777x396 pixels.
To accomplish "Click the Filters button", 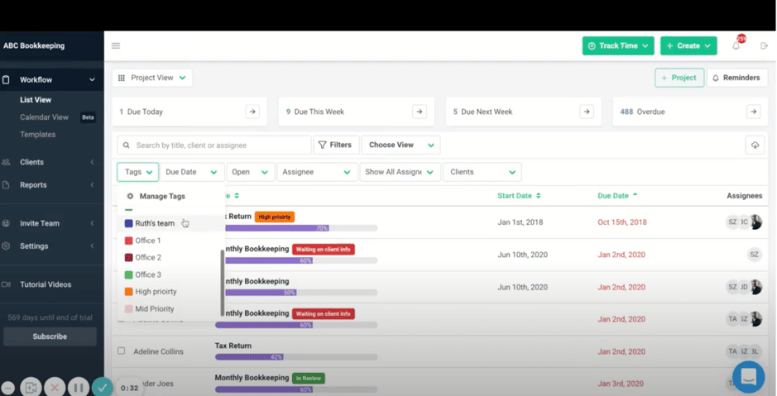I will 336,145.
